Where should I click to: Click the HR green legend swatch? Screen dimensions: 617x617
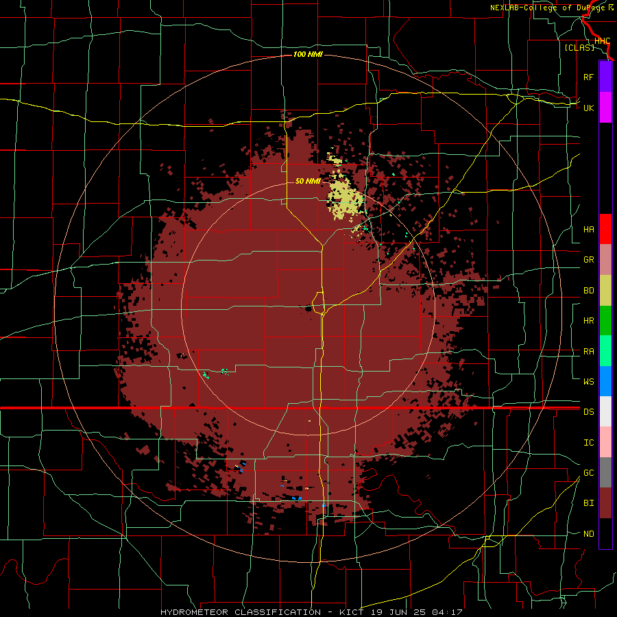[x=605, y=321]
